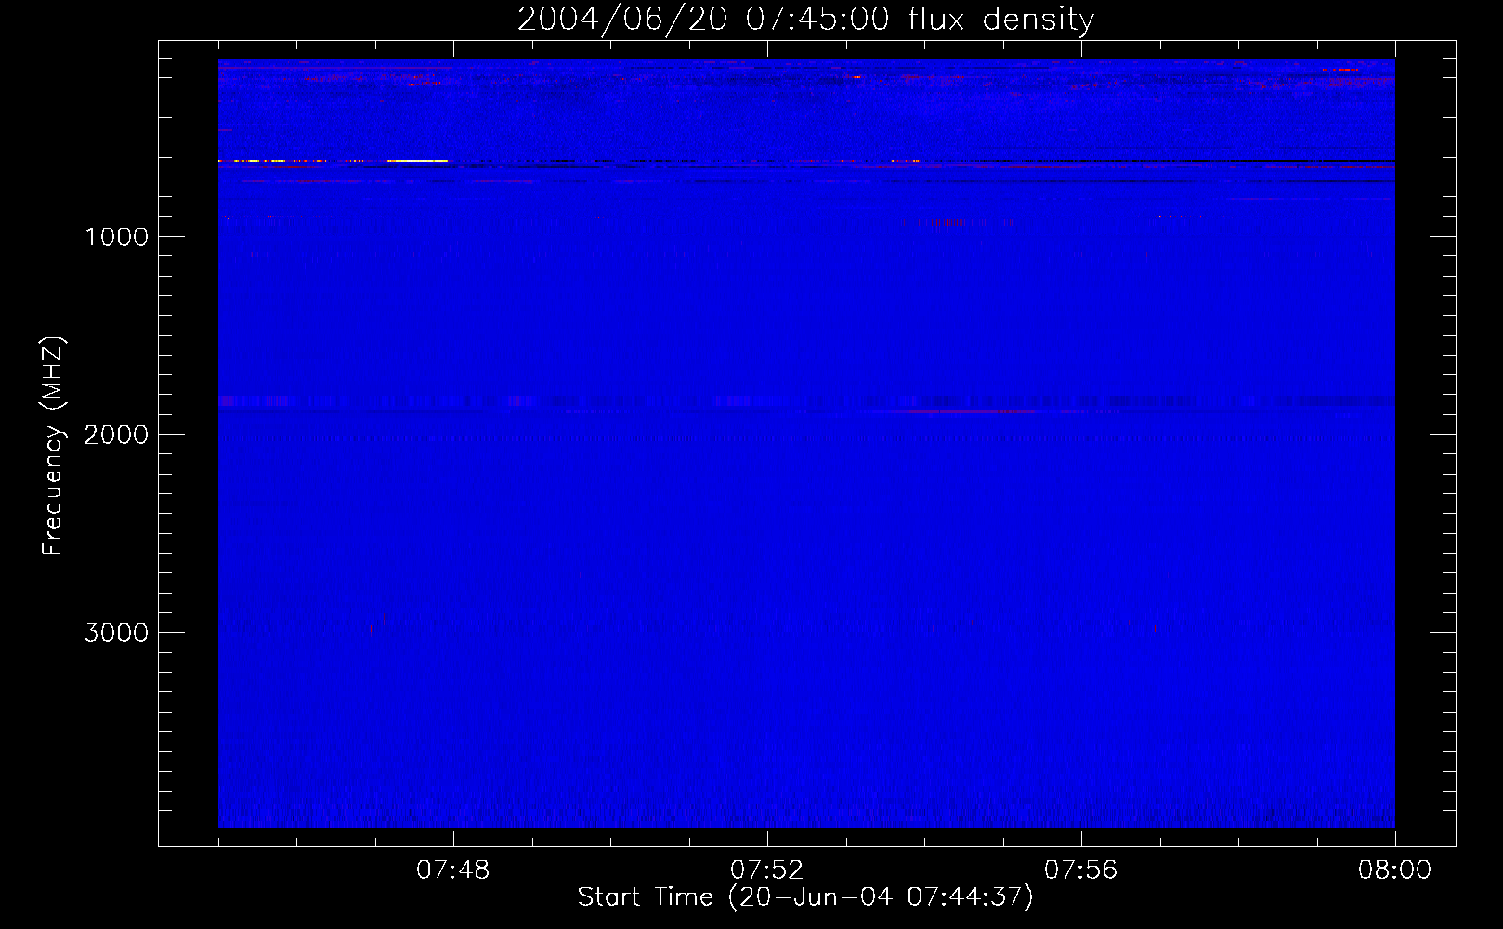1503x929 pixels.
Task: Click the plot title '2004/06/20 07:45:00 flux density'
Action: (x=805, y=19)
